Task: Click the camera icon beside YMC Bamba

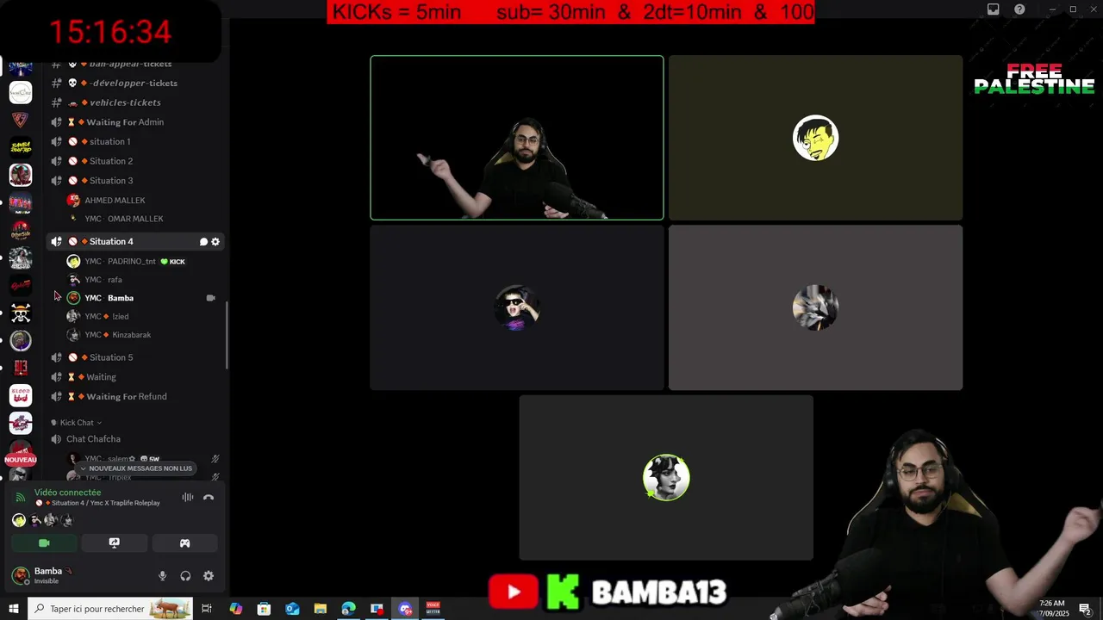Action: pyautogui.click(x=210, y=298)
